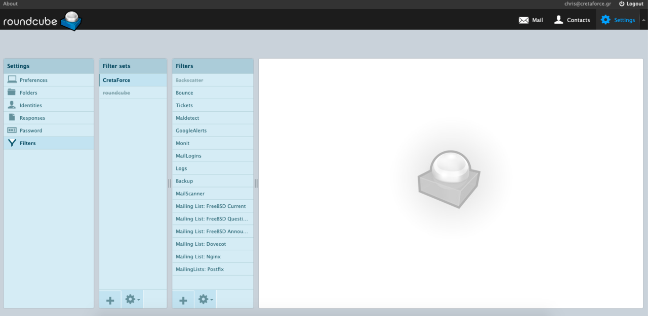Click the About link
Screen dimensions: 648x316
10,4
